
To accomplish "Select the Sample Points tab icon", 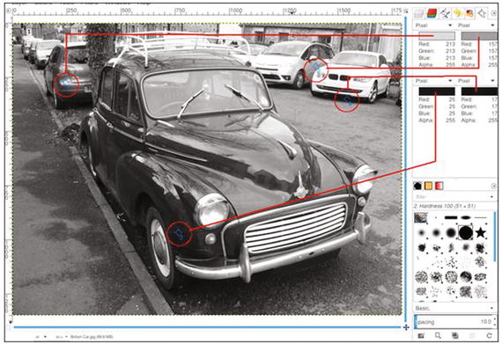I will click(482, 13).
